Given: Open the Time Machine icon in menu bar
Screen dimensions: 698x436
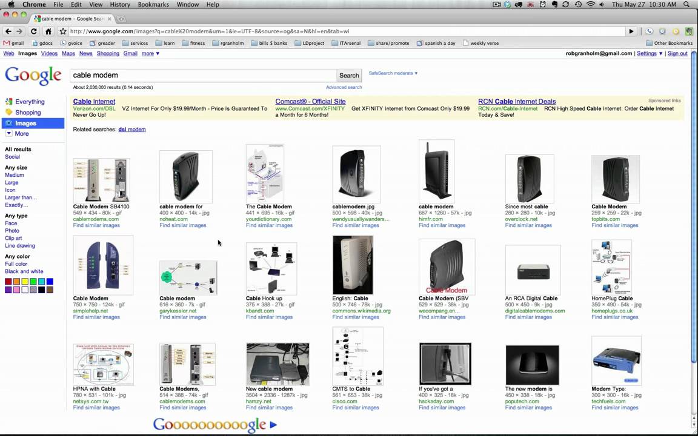Looking at the screenshot, I should (578, 4).
